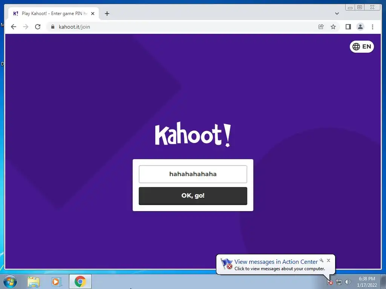Close the Action Center notification balloon
This screenshot has width=386, height=289.
[328, 260]
